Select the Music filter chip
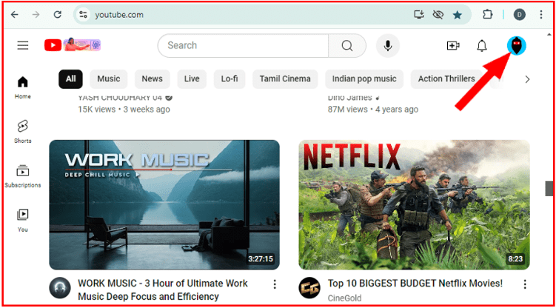The image size is (556, 308). pyautogui.click(x=109, y=78)
